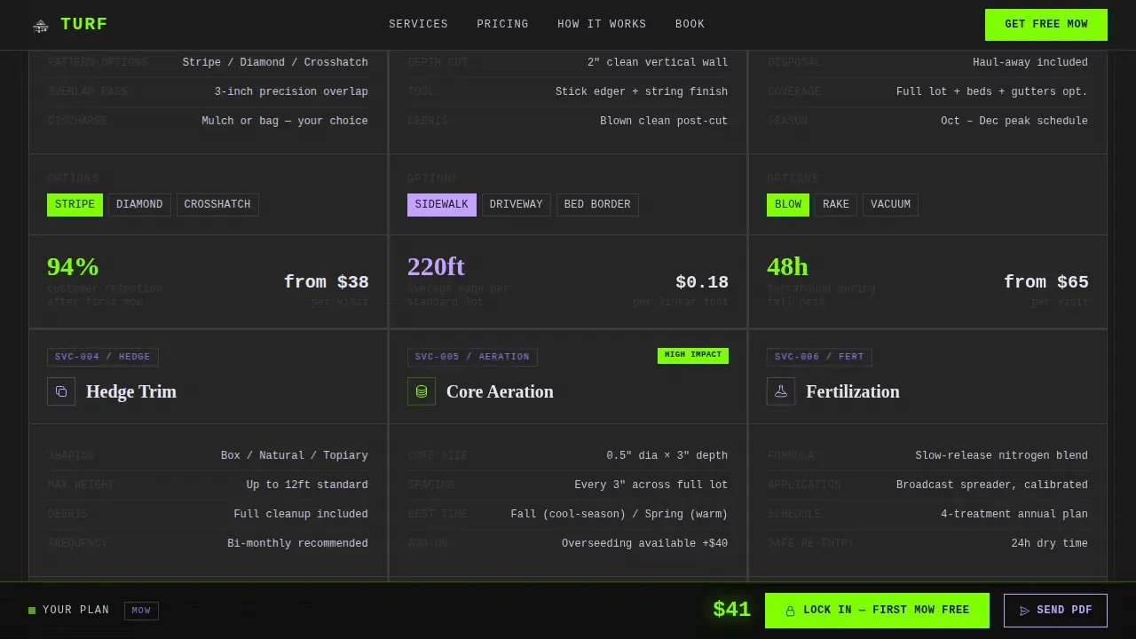Click the 48h turnaround stat
Image resolution: width=1136 pixels, height=639 pixels.
click(x=787, y=266)
